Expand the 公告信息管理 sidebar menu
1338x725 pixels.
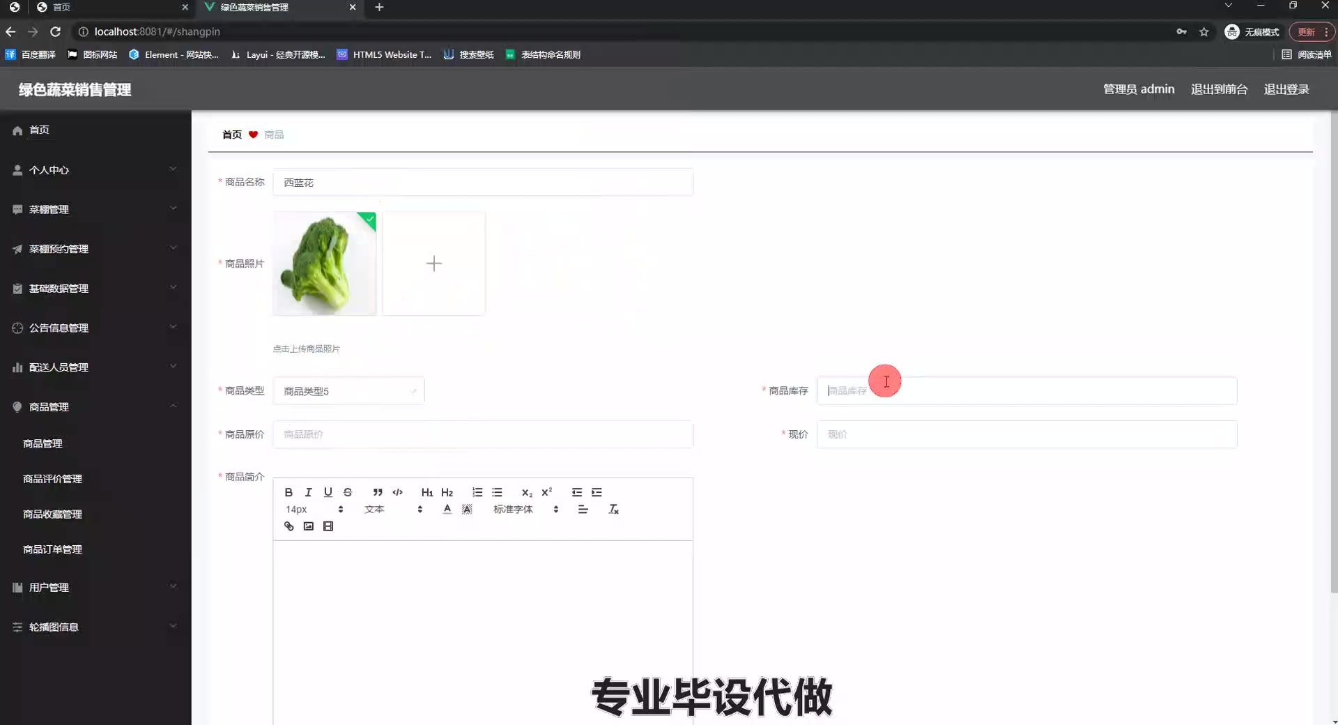coord(95,328)
